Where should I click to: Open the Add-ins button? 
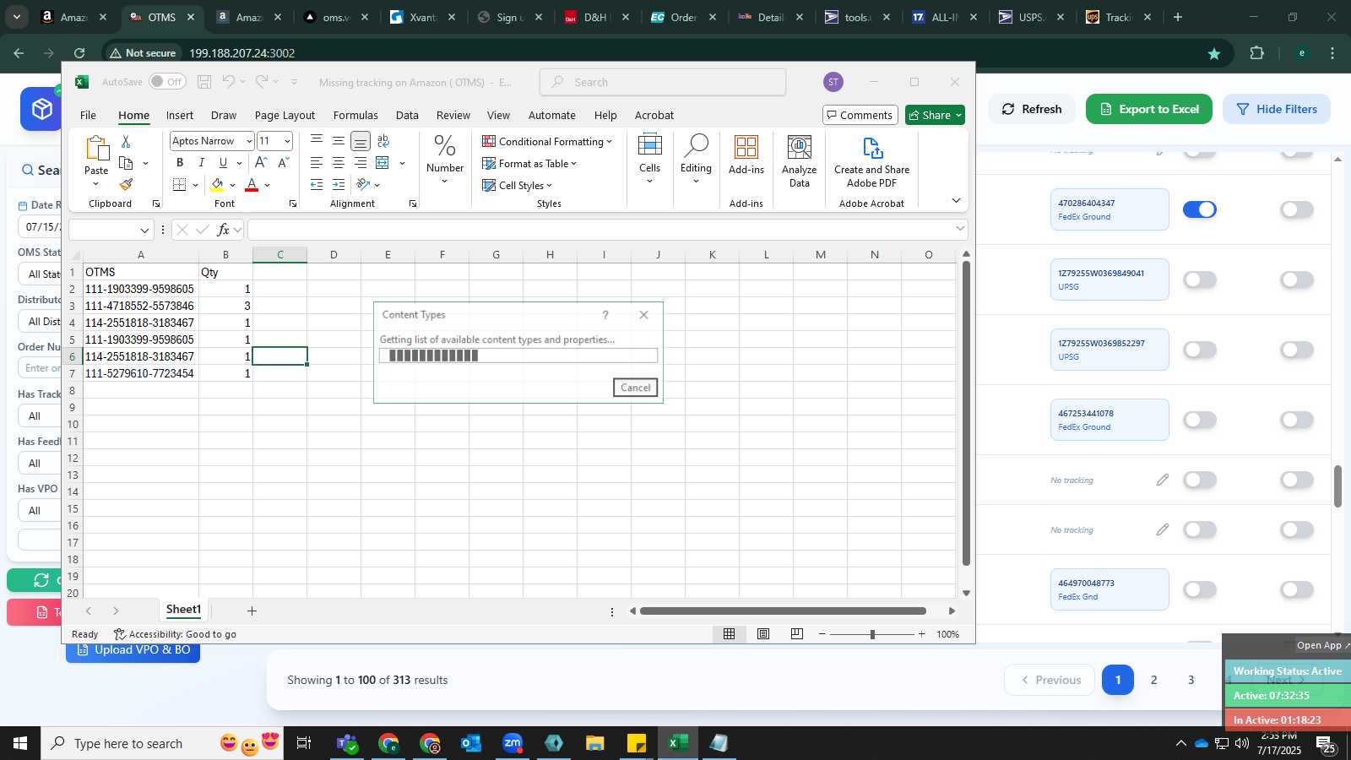746,155
